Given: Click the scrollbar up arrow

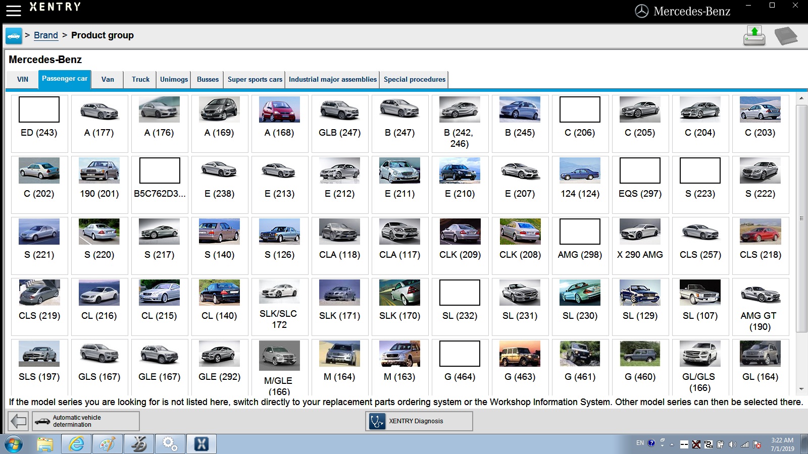Looking at the screenshot, I should click(801, 98).
